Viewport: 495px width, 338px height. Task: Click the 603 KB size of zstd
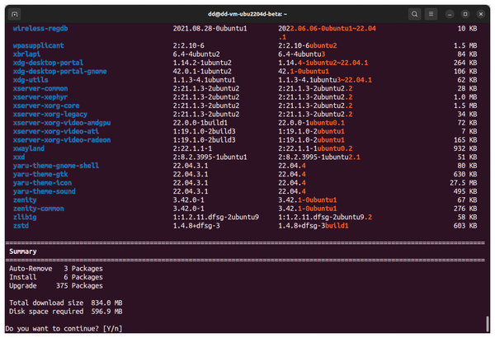(465, 225)
